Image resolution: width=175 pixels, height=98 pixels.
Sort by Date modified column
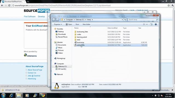[112, 28]
